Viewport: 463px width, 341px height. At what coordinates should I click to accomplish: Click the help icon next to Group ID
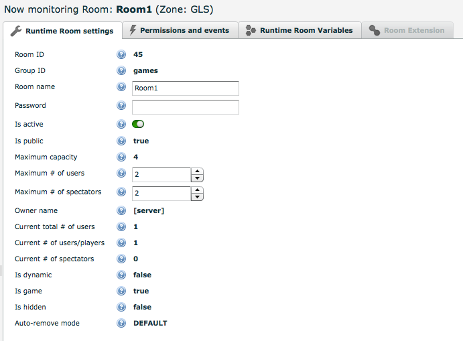click(121, 71)
